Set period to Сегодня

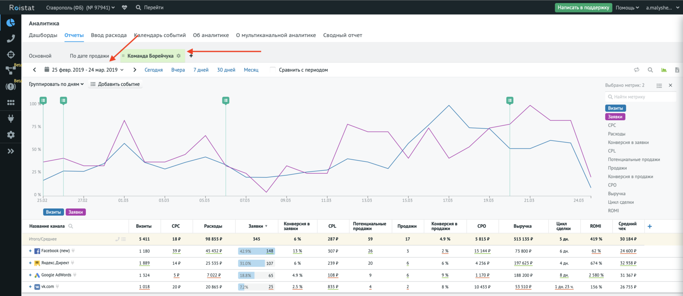154,70
